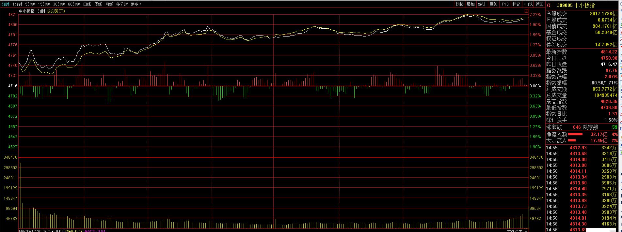
Task: Click the B股成交 value 0.6734亿
Action: (x=608, y=20)
